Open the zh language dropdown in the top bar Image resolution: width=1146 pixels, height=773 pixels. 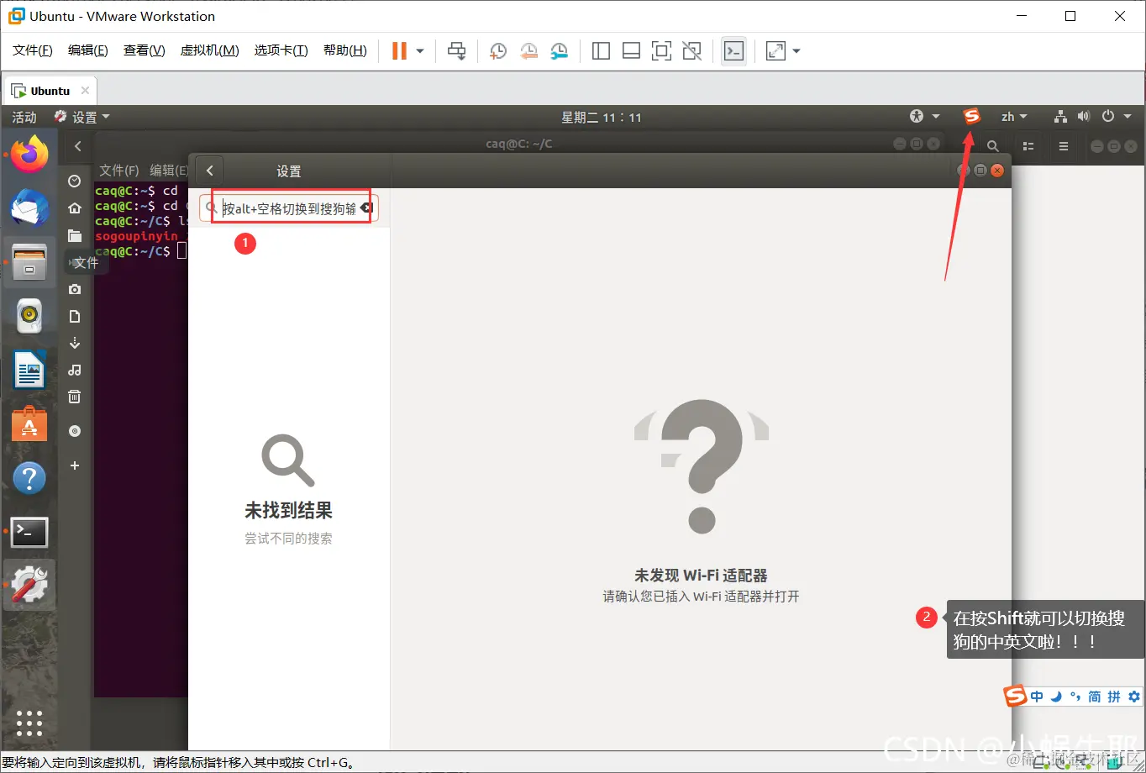(x=1014, y=116)
